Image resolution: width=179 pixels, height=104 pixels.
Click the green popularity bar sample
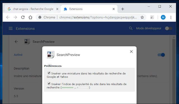click(67, 88)
